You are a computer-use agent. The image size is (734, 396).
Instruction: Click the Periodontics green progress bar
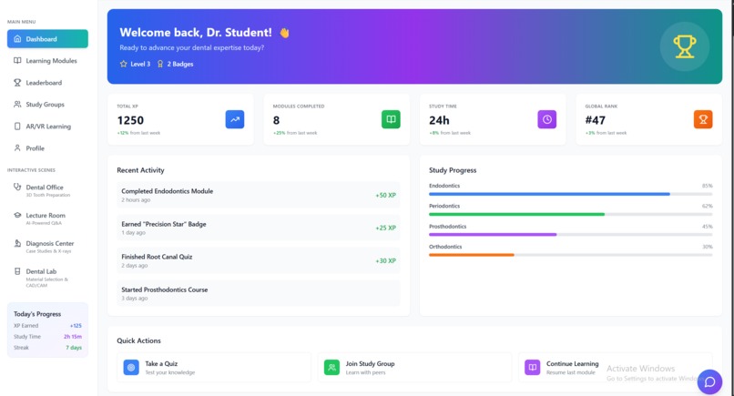[516, 214]
